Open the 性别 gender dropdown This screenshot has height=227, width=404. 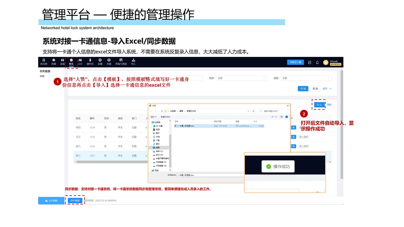click(241, 78)
